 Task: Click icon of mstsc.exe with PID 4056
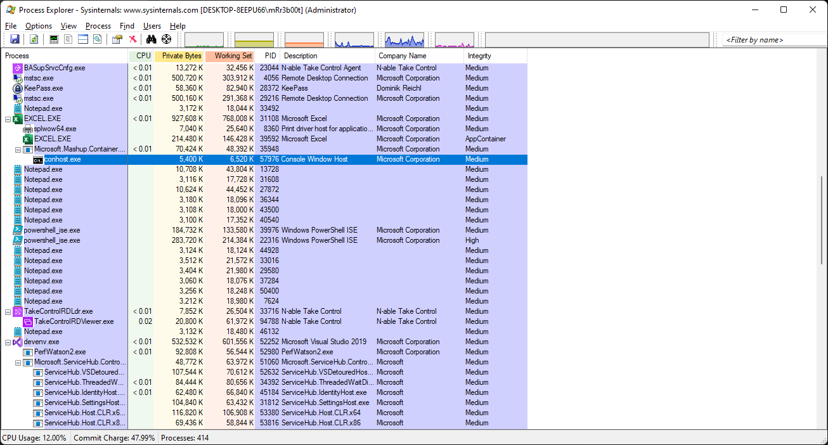pos(18,78)
